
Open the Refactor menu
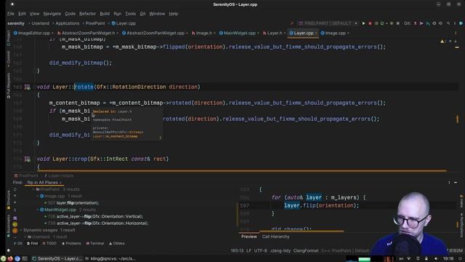click(87, 14)
